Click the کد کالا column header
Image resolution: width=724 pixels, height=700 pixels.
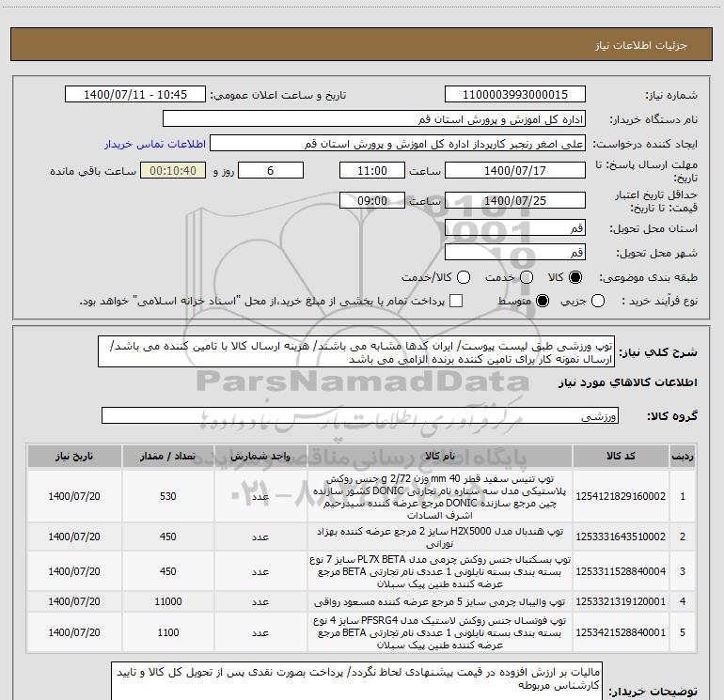coord(621,457)
